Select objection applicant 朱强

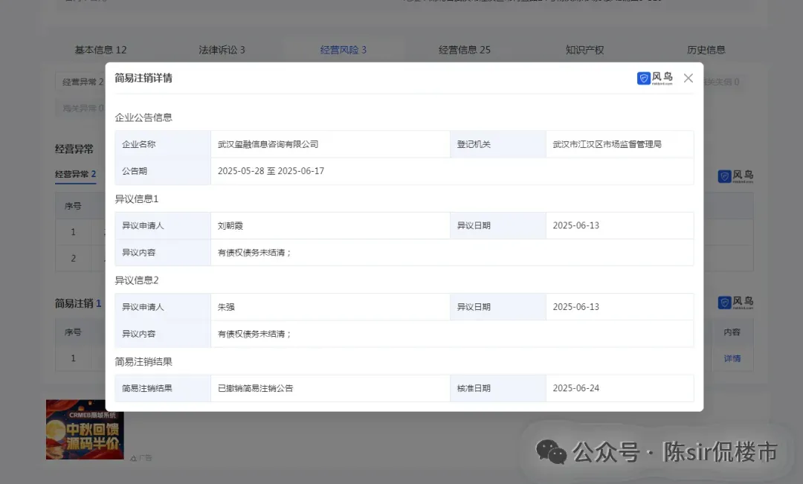tap(226, 307)
